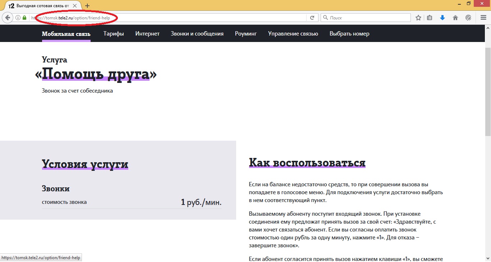Reload the page with the refresh icon
This screenshot has height=262, width=491.
coord(312,17)
